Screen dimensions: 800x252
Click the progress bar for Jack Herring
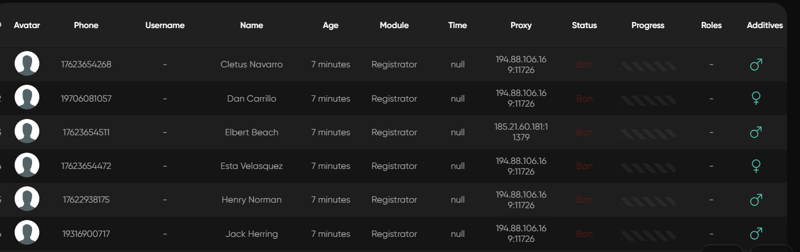coord(648,233)
